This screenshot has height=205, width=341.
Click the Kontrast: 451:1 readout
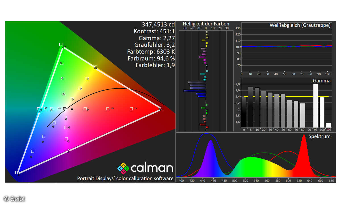(154, 31)
